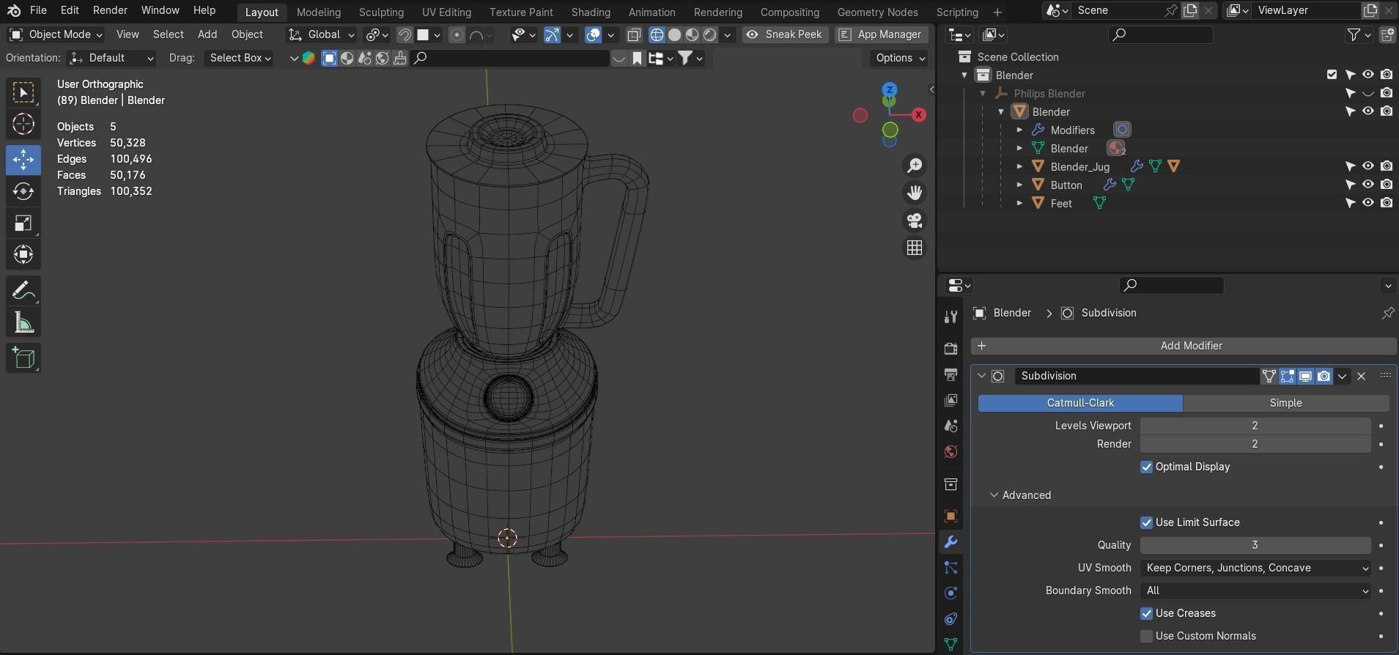The image size is (1399, 655).
Task: Open the Render menu
Action: [110, 10]
